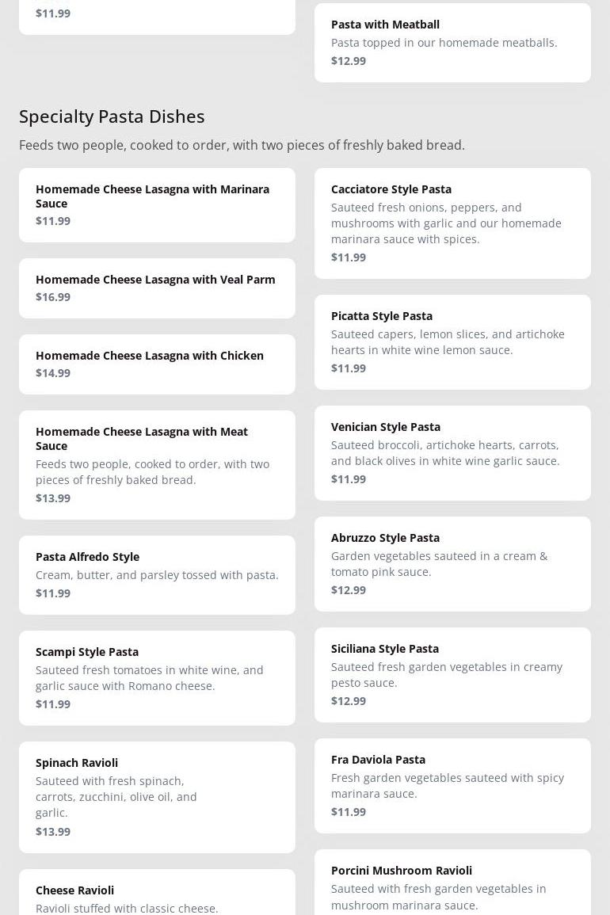The image size is (610, 915).
Task: Choose Homemade Cheese Lasagna with Veal Parm
Action: click(x=157, y=288)
